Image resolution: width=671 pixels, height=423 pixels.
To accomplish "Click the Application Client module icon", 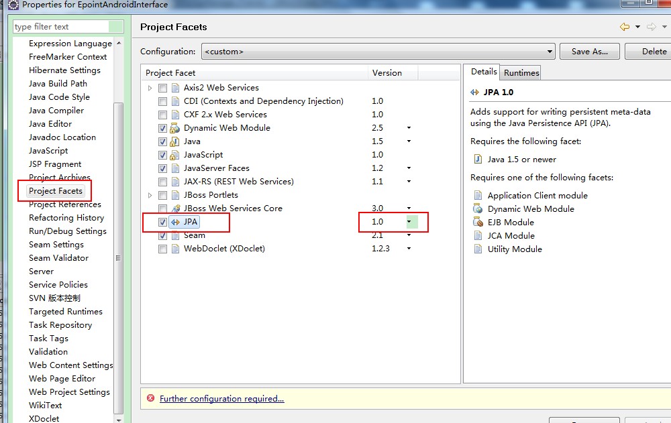I will pyautogui.click(x=478, y=196).
